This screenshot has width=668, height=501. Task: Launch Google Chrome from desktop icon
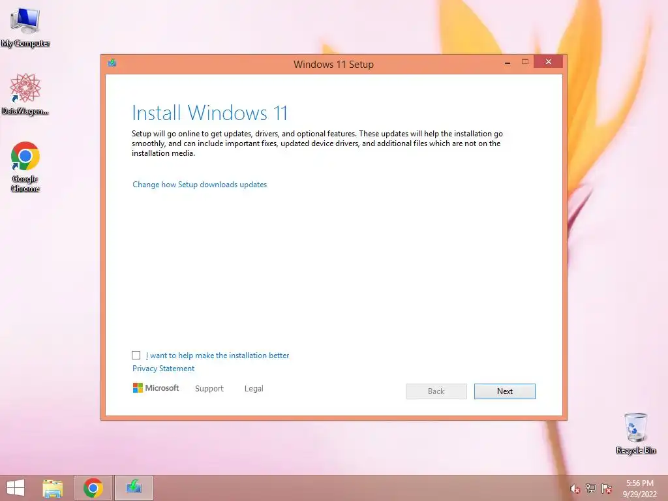[25, 166]
